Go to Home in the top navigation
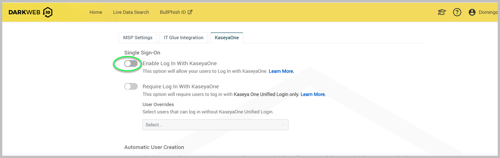 pos(96,12)
